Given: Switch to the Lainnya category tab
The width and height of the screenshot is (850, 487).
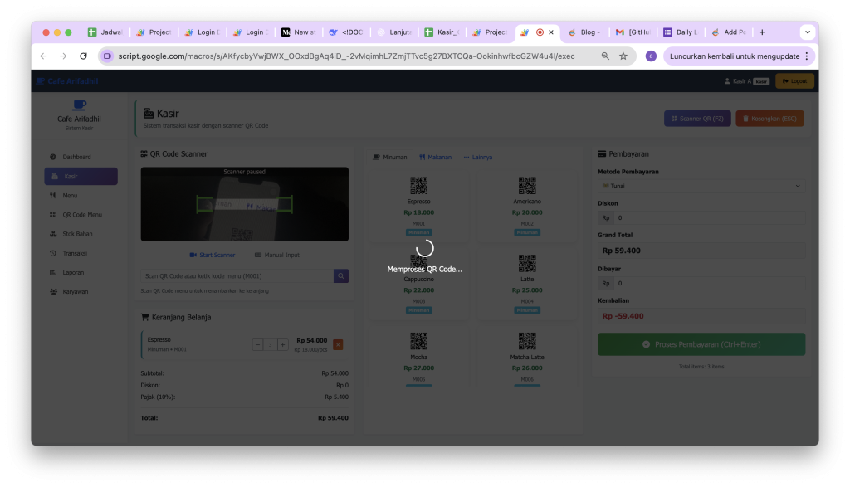Looking at the screenshot, I should coord(478,157).
